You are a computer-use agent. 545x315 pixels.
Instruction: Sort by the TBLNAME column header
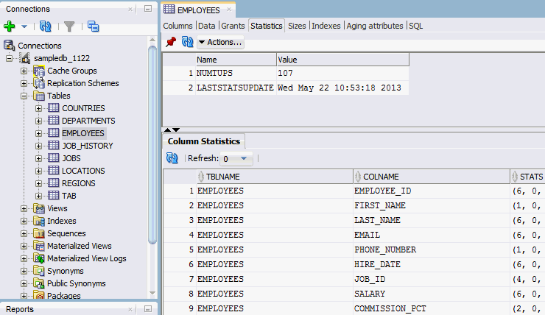[x=275, y=177]
